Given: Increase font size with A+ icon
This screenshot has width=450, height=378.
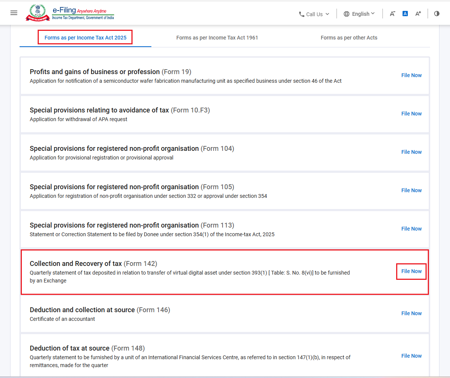Looking at the screenshot, I should point(418,14).
